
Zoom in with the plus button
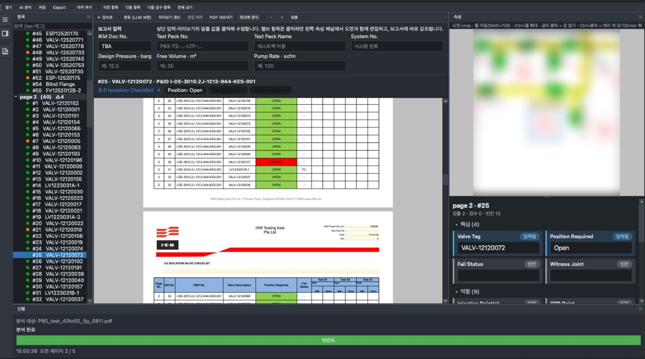(282, 17)
